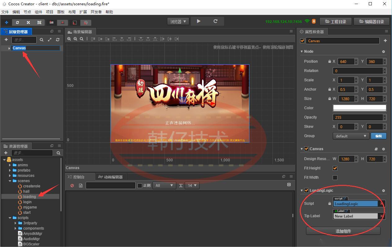
Task: Align top edges in scene toolbar
Action: coord(93,39)
